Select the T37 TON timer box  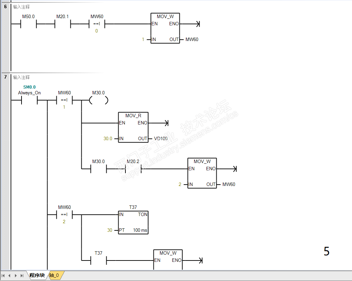click(x=133, y=223)
